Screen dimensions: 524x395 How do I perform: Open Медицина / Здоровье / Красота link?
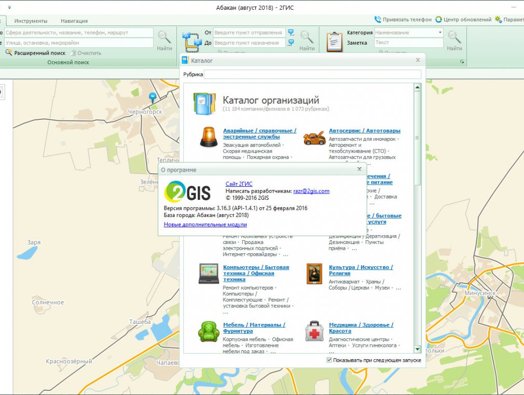coord(361,328)
